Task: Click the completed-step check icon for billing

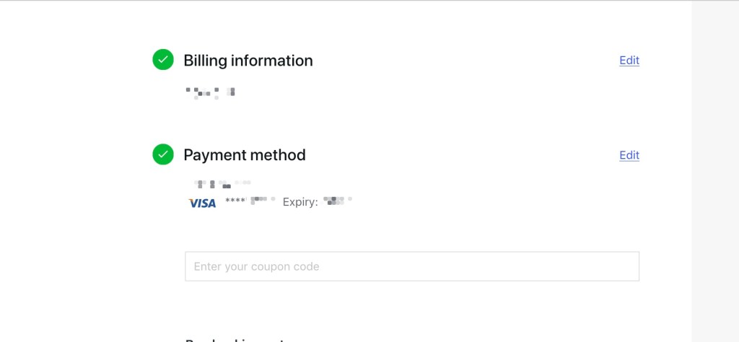Action: (163, 60)
